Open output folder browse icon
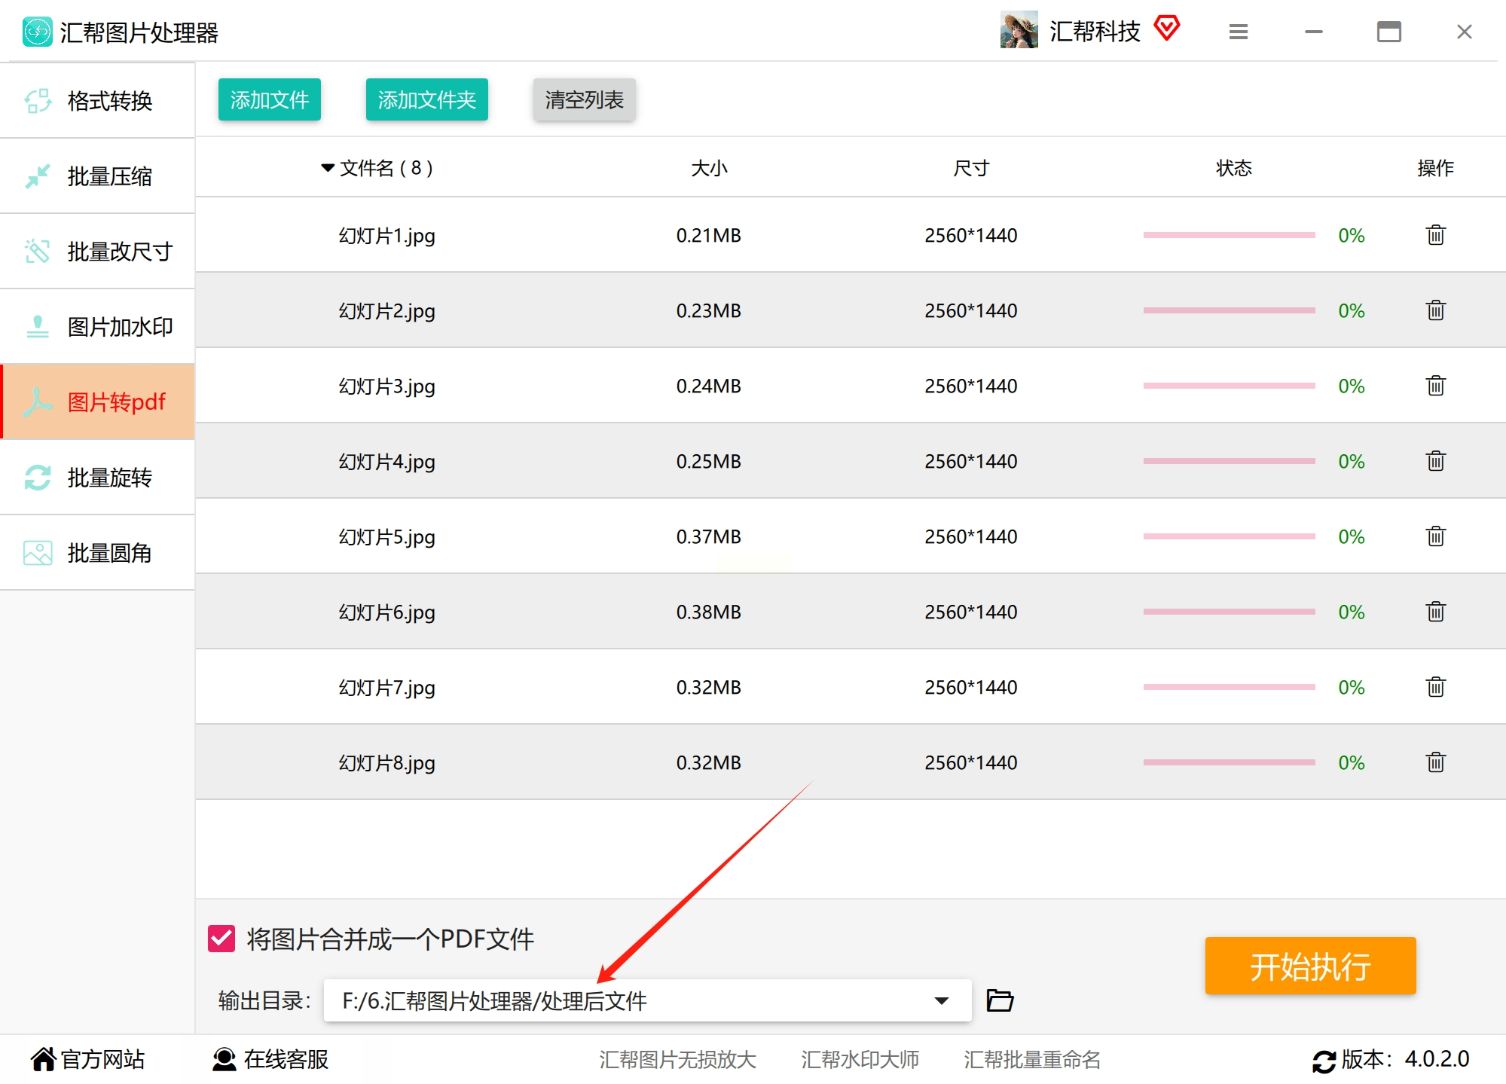 click(1000, 1000)
